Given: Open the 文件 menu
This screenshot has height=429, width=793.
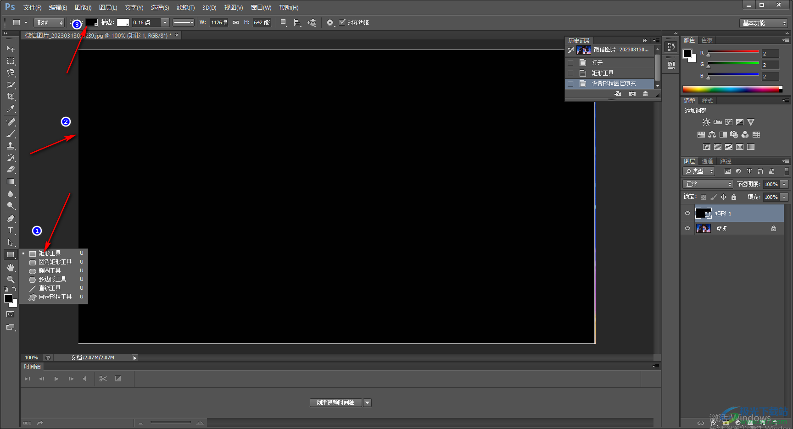Looking at the screenshot, I should (x=32, y=7).
